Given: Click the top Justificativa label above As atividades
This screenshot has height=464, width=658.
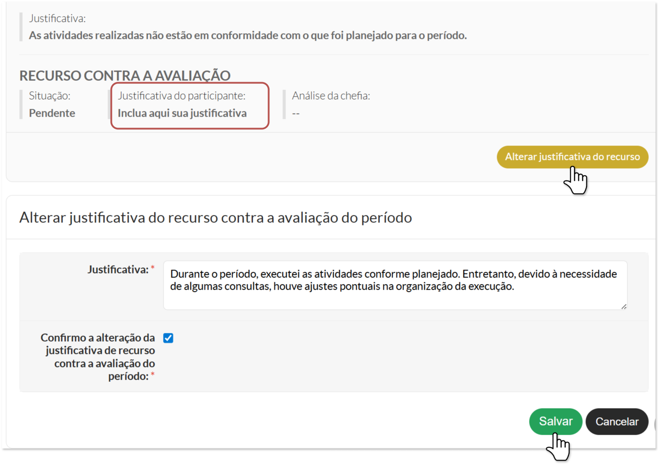Looking at the screenshot, I should [57, 18].
